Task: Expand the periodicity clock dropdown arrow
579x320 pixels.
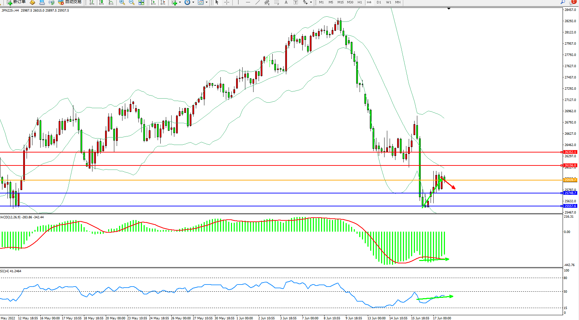Action: click(x=193, y=2)
